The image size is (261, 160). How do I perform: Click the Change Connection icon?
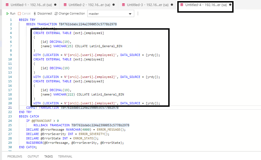[56, 13]
